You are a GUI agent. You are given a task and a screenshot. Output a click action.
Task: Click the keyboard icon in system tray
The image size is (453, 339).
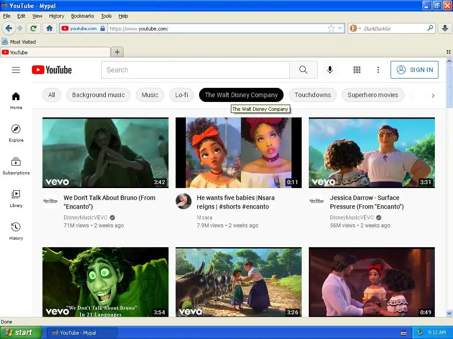click(x=403, y=333)
